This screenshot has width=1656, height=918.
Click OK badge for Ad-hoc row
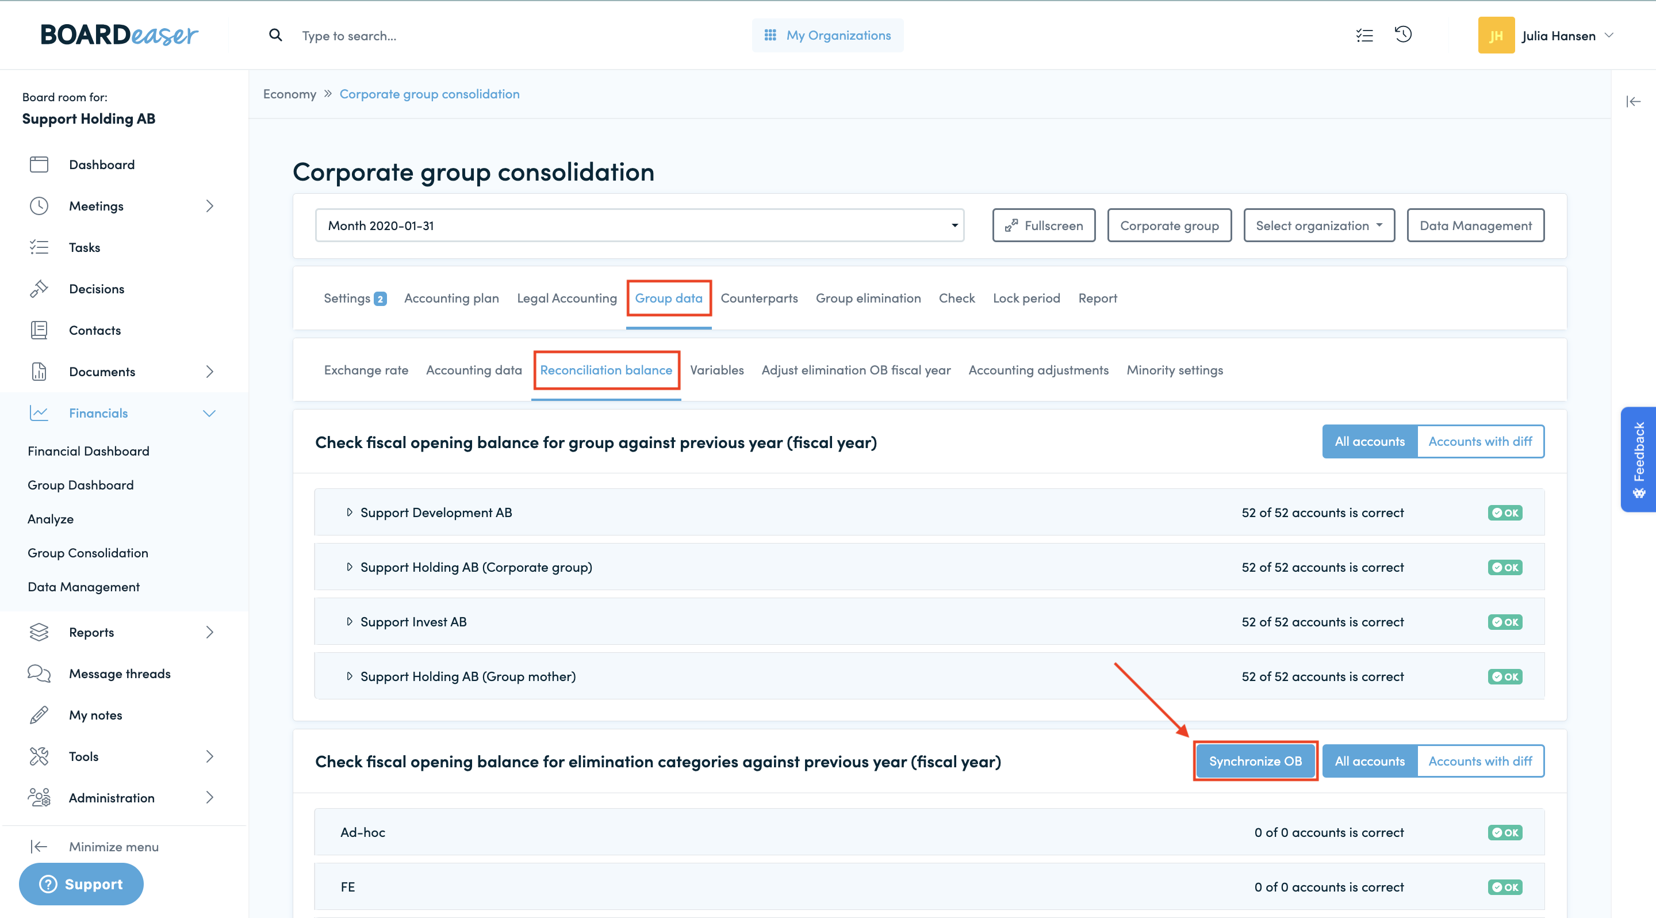1505,832
